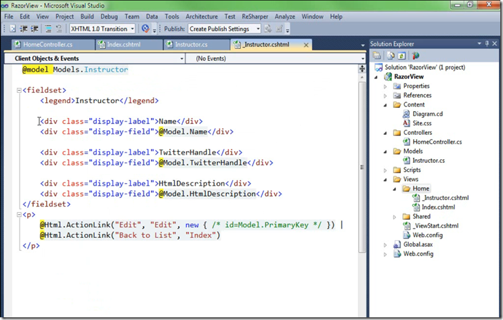
Task: Open Publish toolbar options overflow arrow
Action: [288, 31]
